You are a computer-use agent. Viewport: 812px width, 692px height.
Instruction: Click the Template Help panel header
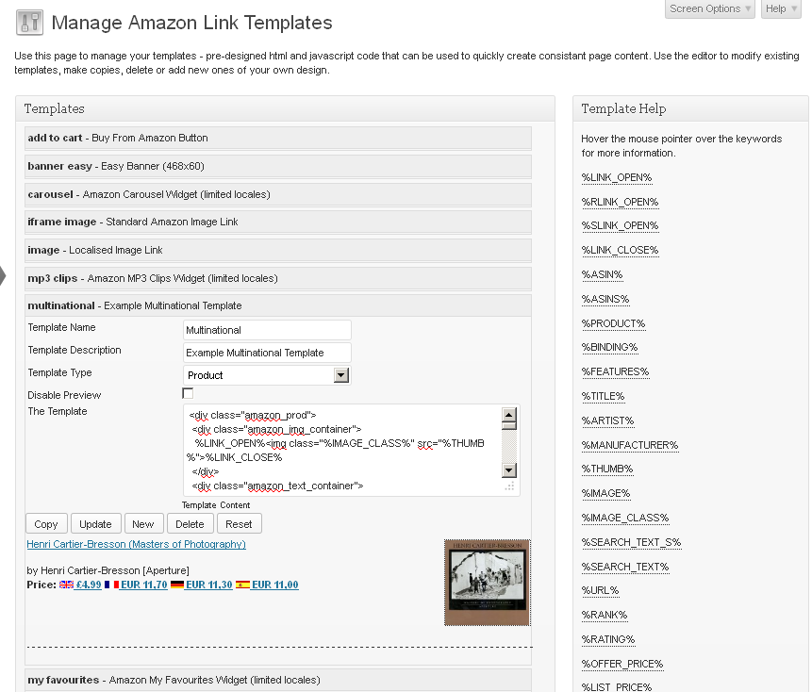click(x=691, y=108)
